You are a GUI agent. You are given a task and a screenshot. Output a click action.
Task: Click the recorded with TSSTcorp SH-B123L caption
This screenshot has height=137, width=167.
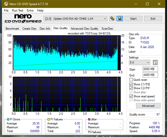pos(89,33)
